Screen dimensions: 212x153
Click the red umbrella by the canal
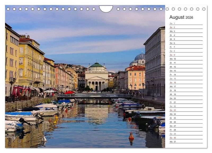(x=69, y=92)
